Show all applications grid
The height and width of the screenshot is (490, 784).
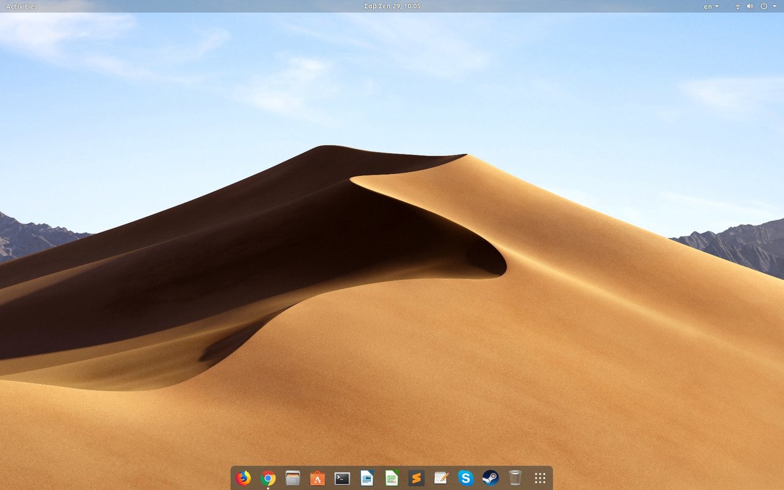point(540,478)
